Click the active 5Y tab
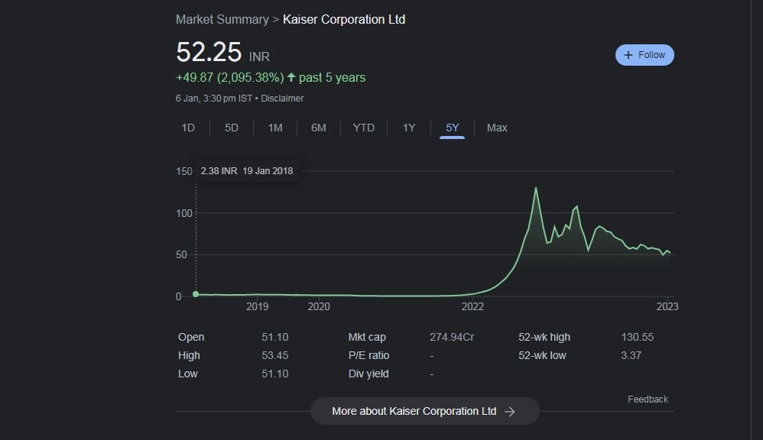Viewport: 763px width, 440px height. point(453,128)
